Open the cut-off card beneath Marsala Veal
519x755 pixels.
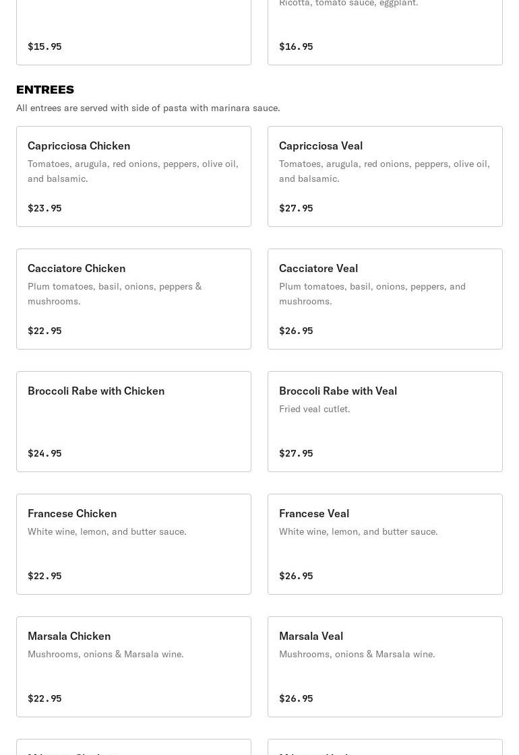pos(385,748)
